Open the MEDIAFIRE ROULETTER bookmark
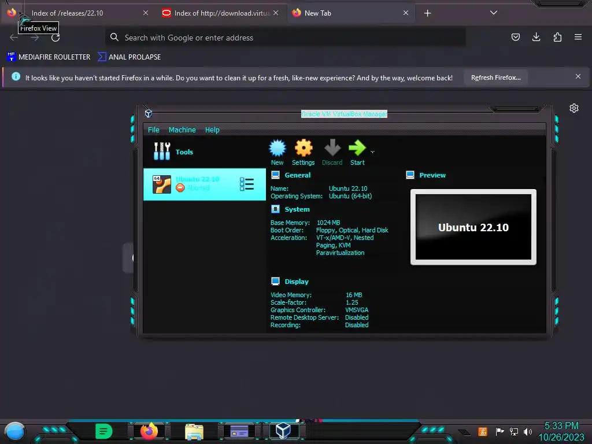Viewport: 592px width, 444px height. (49, 57)
